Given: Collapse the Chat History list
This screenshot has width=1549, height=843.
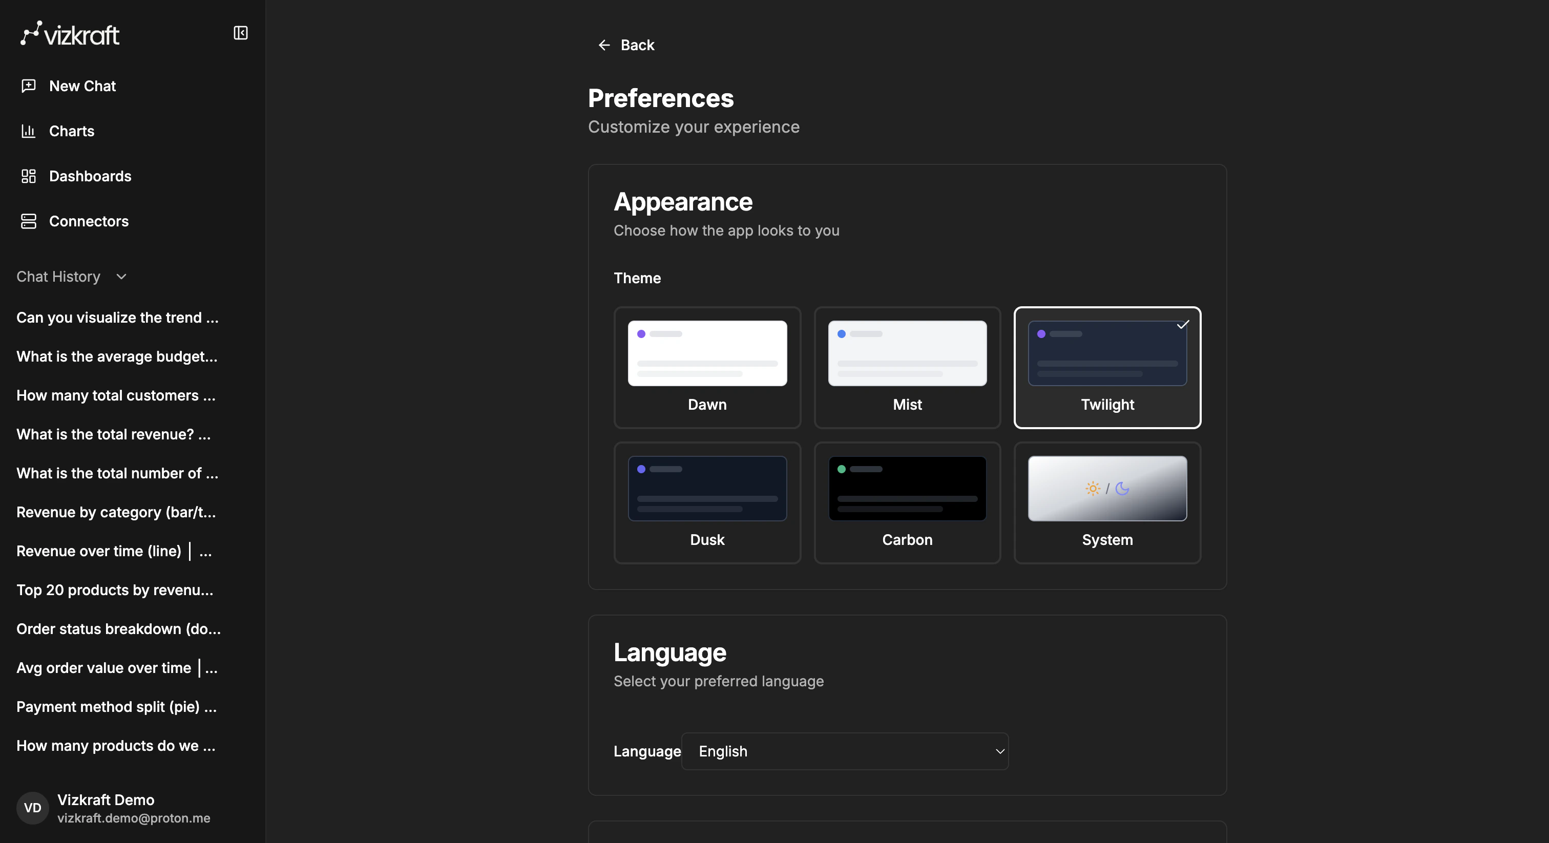Looking at the screenshot, I should [x=120, y=277].
